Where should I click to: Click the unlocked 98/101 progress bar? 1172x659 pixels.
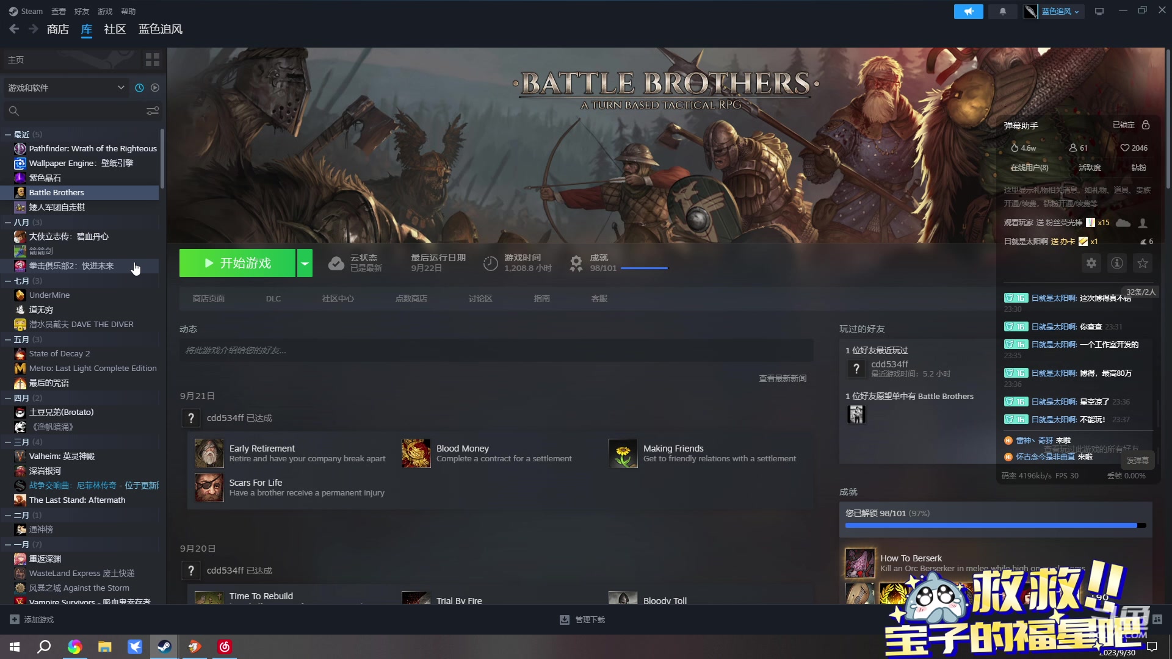pyautogui.click(x=996, y=525)
